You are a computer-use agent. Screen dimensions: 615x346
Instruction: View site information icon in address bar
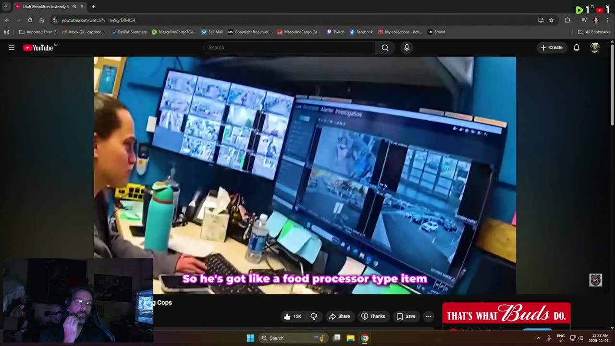point(55,20)
